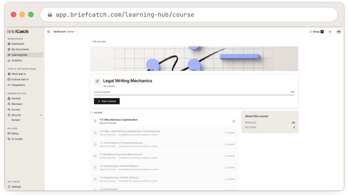Click the My Documents icon in the sidebar

(x=9, y=49)
